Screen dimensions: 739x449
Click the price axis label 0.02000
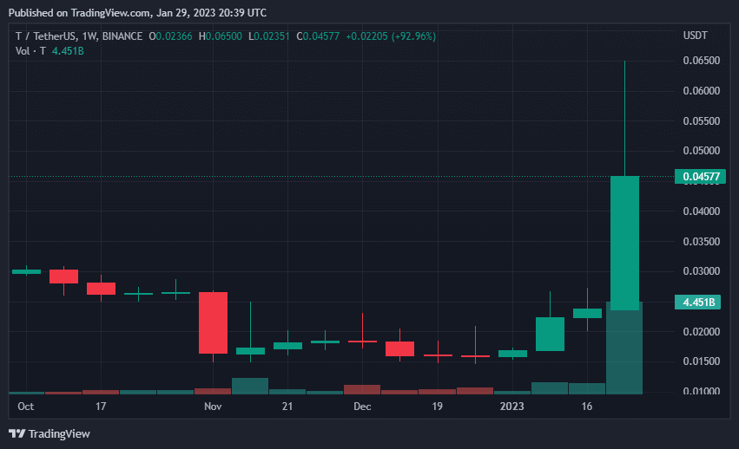tap(702, 332)
